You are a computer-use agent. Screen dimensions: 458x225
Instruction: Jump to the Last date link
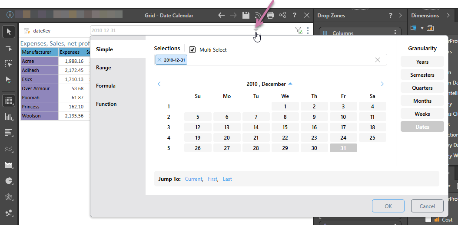click(x=227, y=179)
